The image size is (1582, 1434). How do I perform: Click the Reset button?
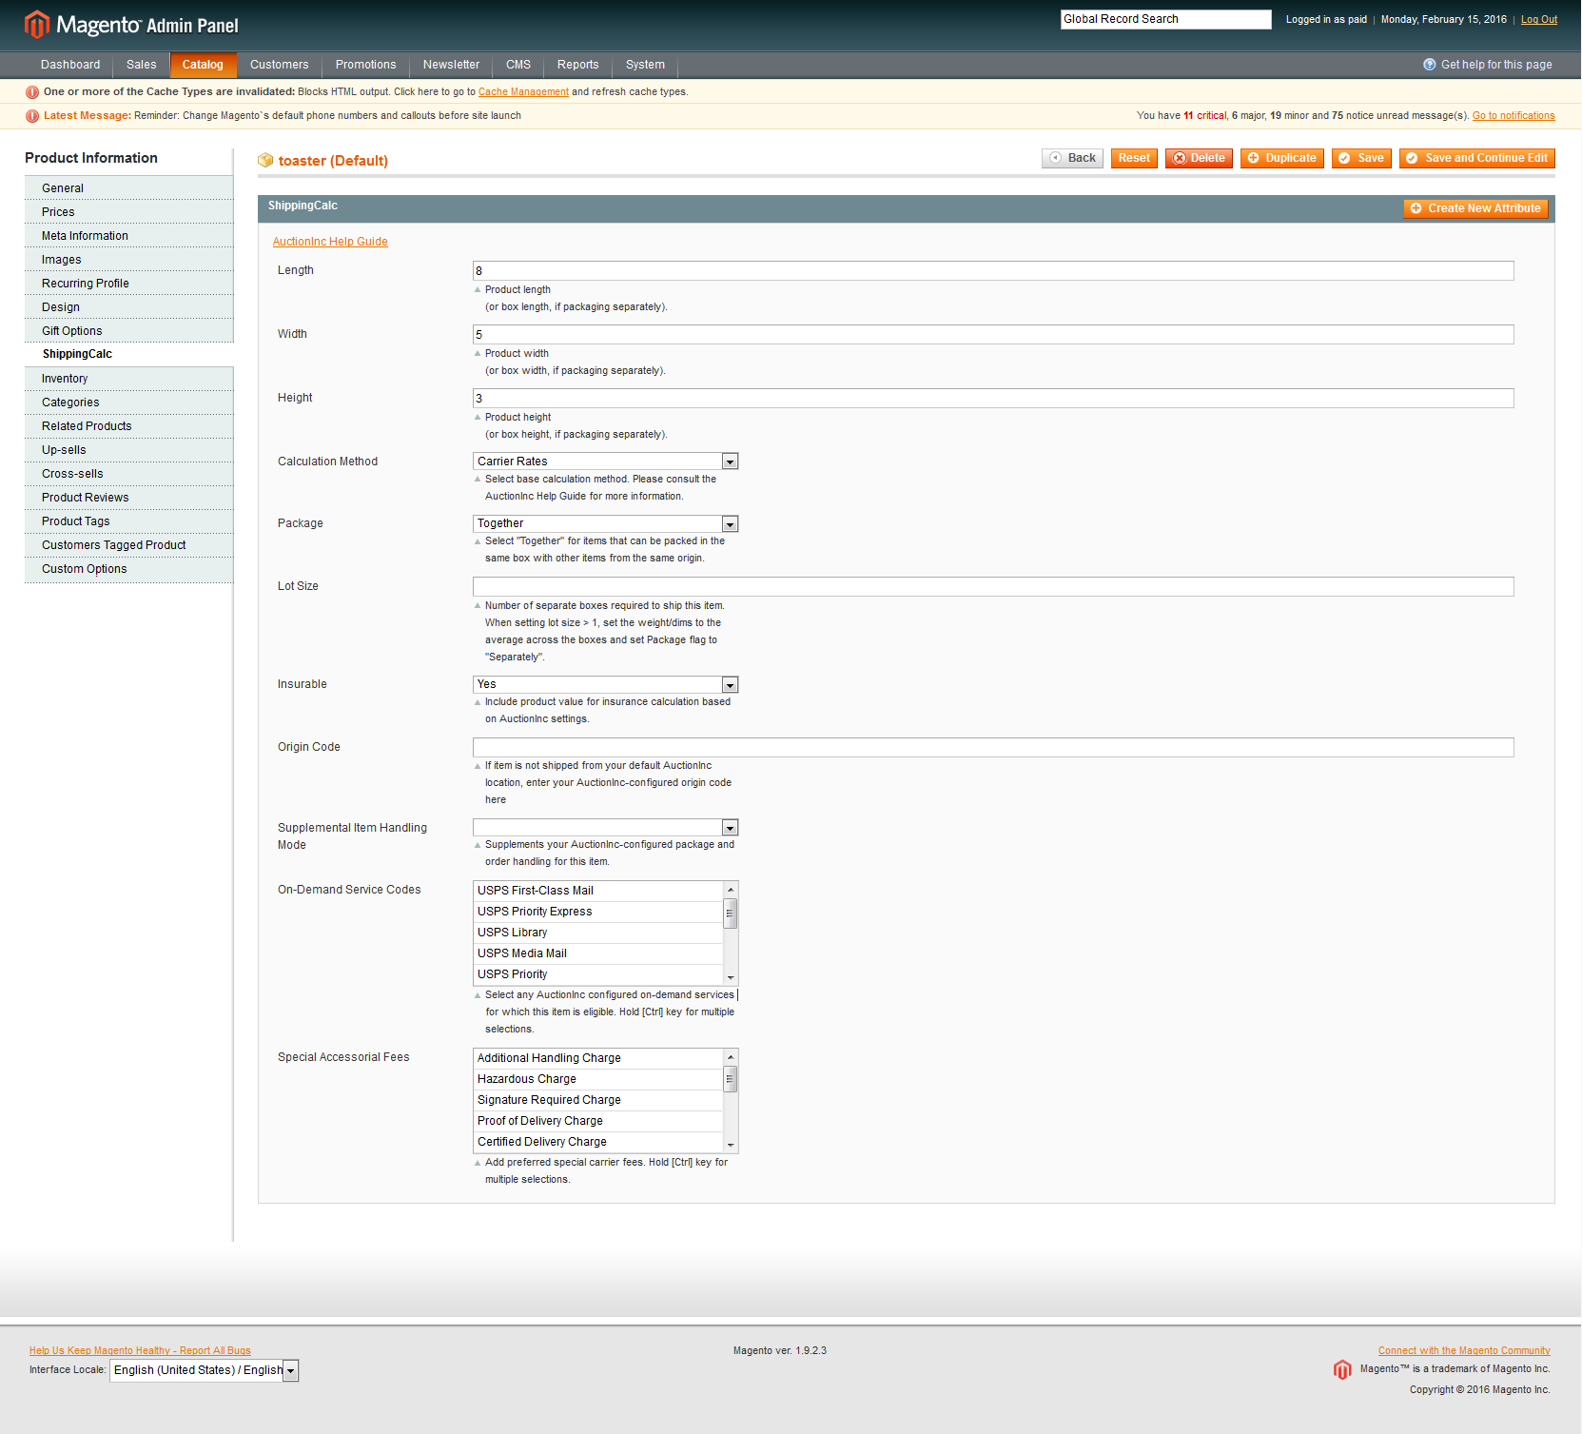click(1134, 158)
